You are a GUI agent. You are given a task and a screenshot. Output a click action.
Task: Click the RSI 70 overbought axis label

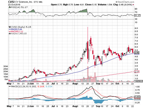tap(136, 12)
